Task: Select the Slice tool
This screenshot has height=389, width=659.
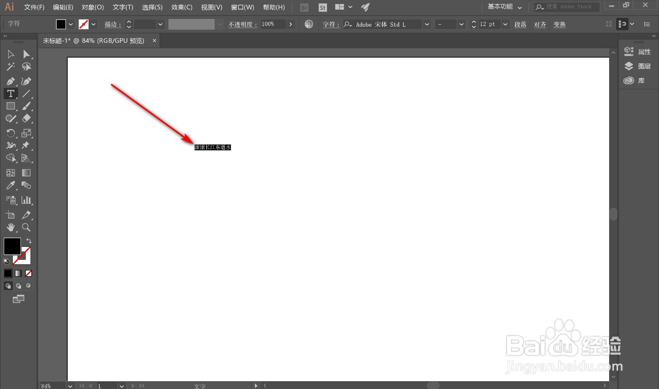Action: click(26, 215)
